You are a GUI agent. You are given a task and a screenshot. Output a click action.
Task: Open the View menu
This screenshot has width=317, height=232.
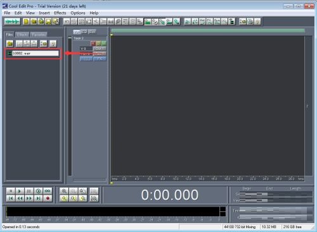coord(30,13)
